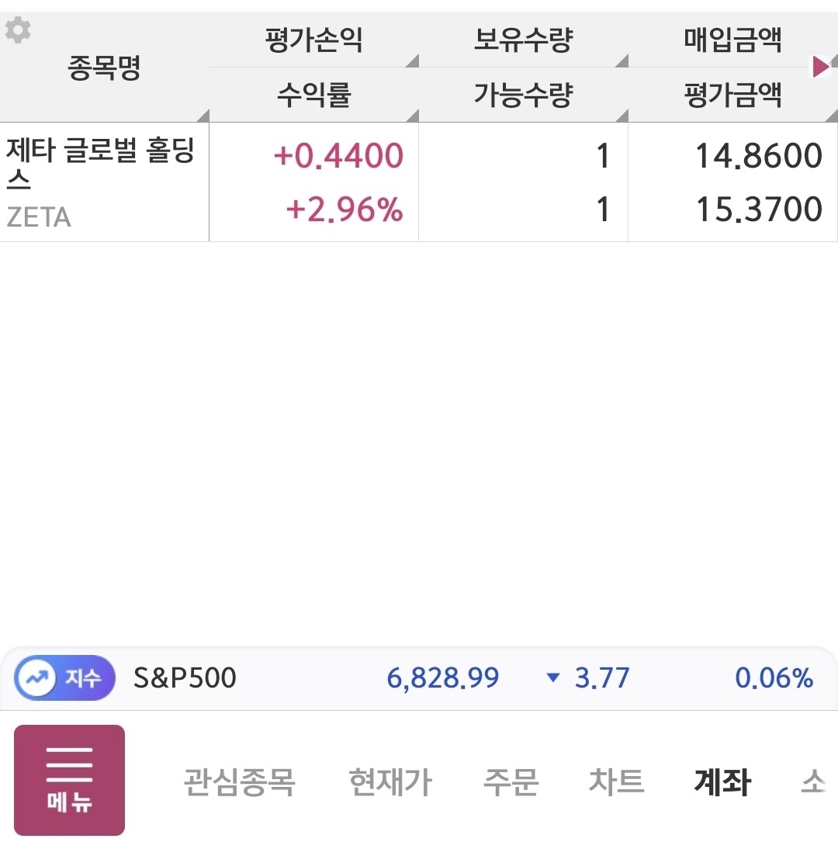Switch to 관심종목 tab
This screenshot has height=849, width=838.
(x=239, y=781)
